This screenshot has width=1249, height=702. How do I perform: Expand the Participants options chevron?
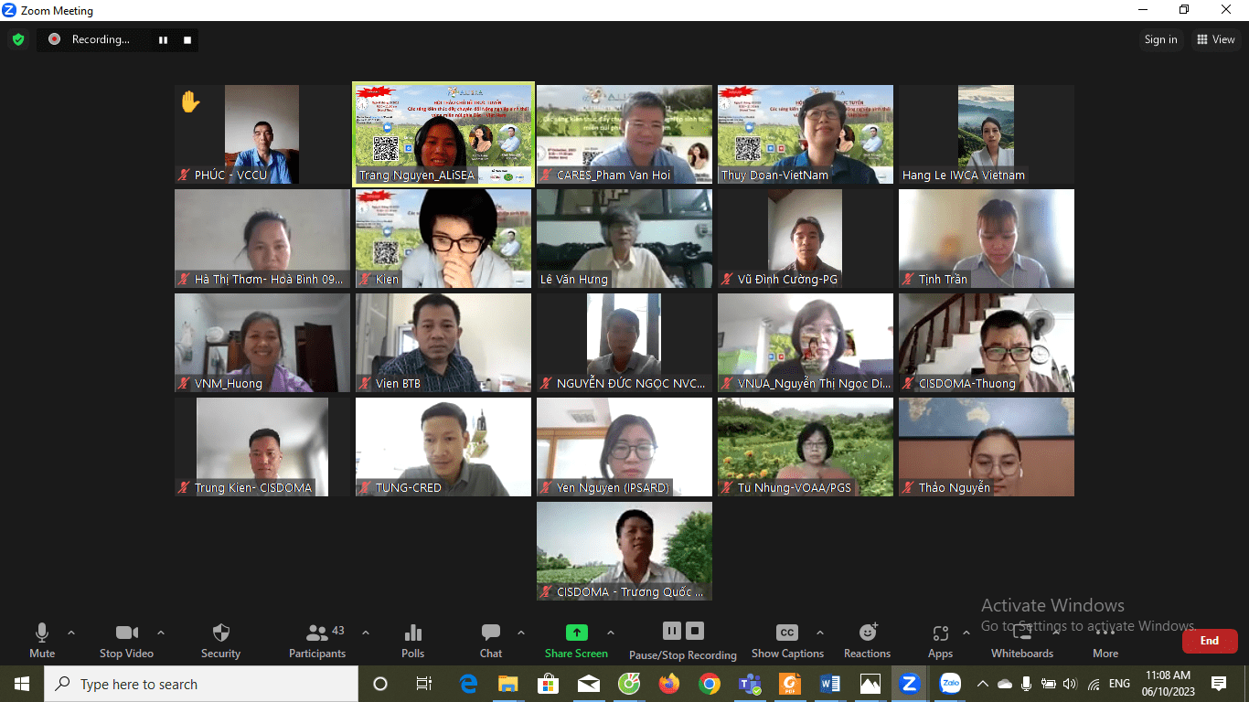[x=365, y=631]
